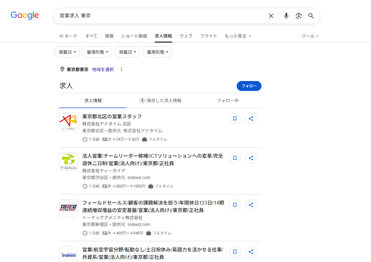Click company name トーテックアメニティ株式会社
The height and width of the screenshot is (262, 371).
pyautogui.click(x=112, y=218)
